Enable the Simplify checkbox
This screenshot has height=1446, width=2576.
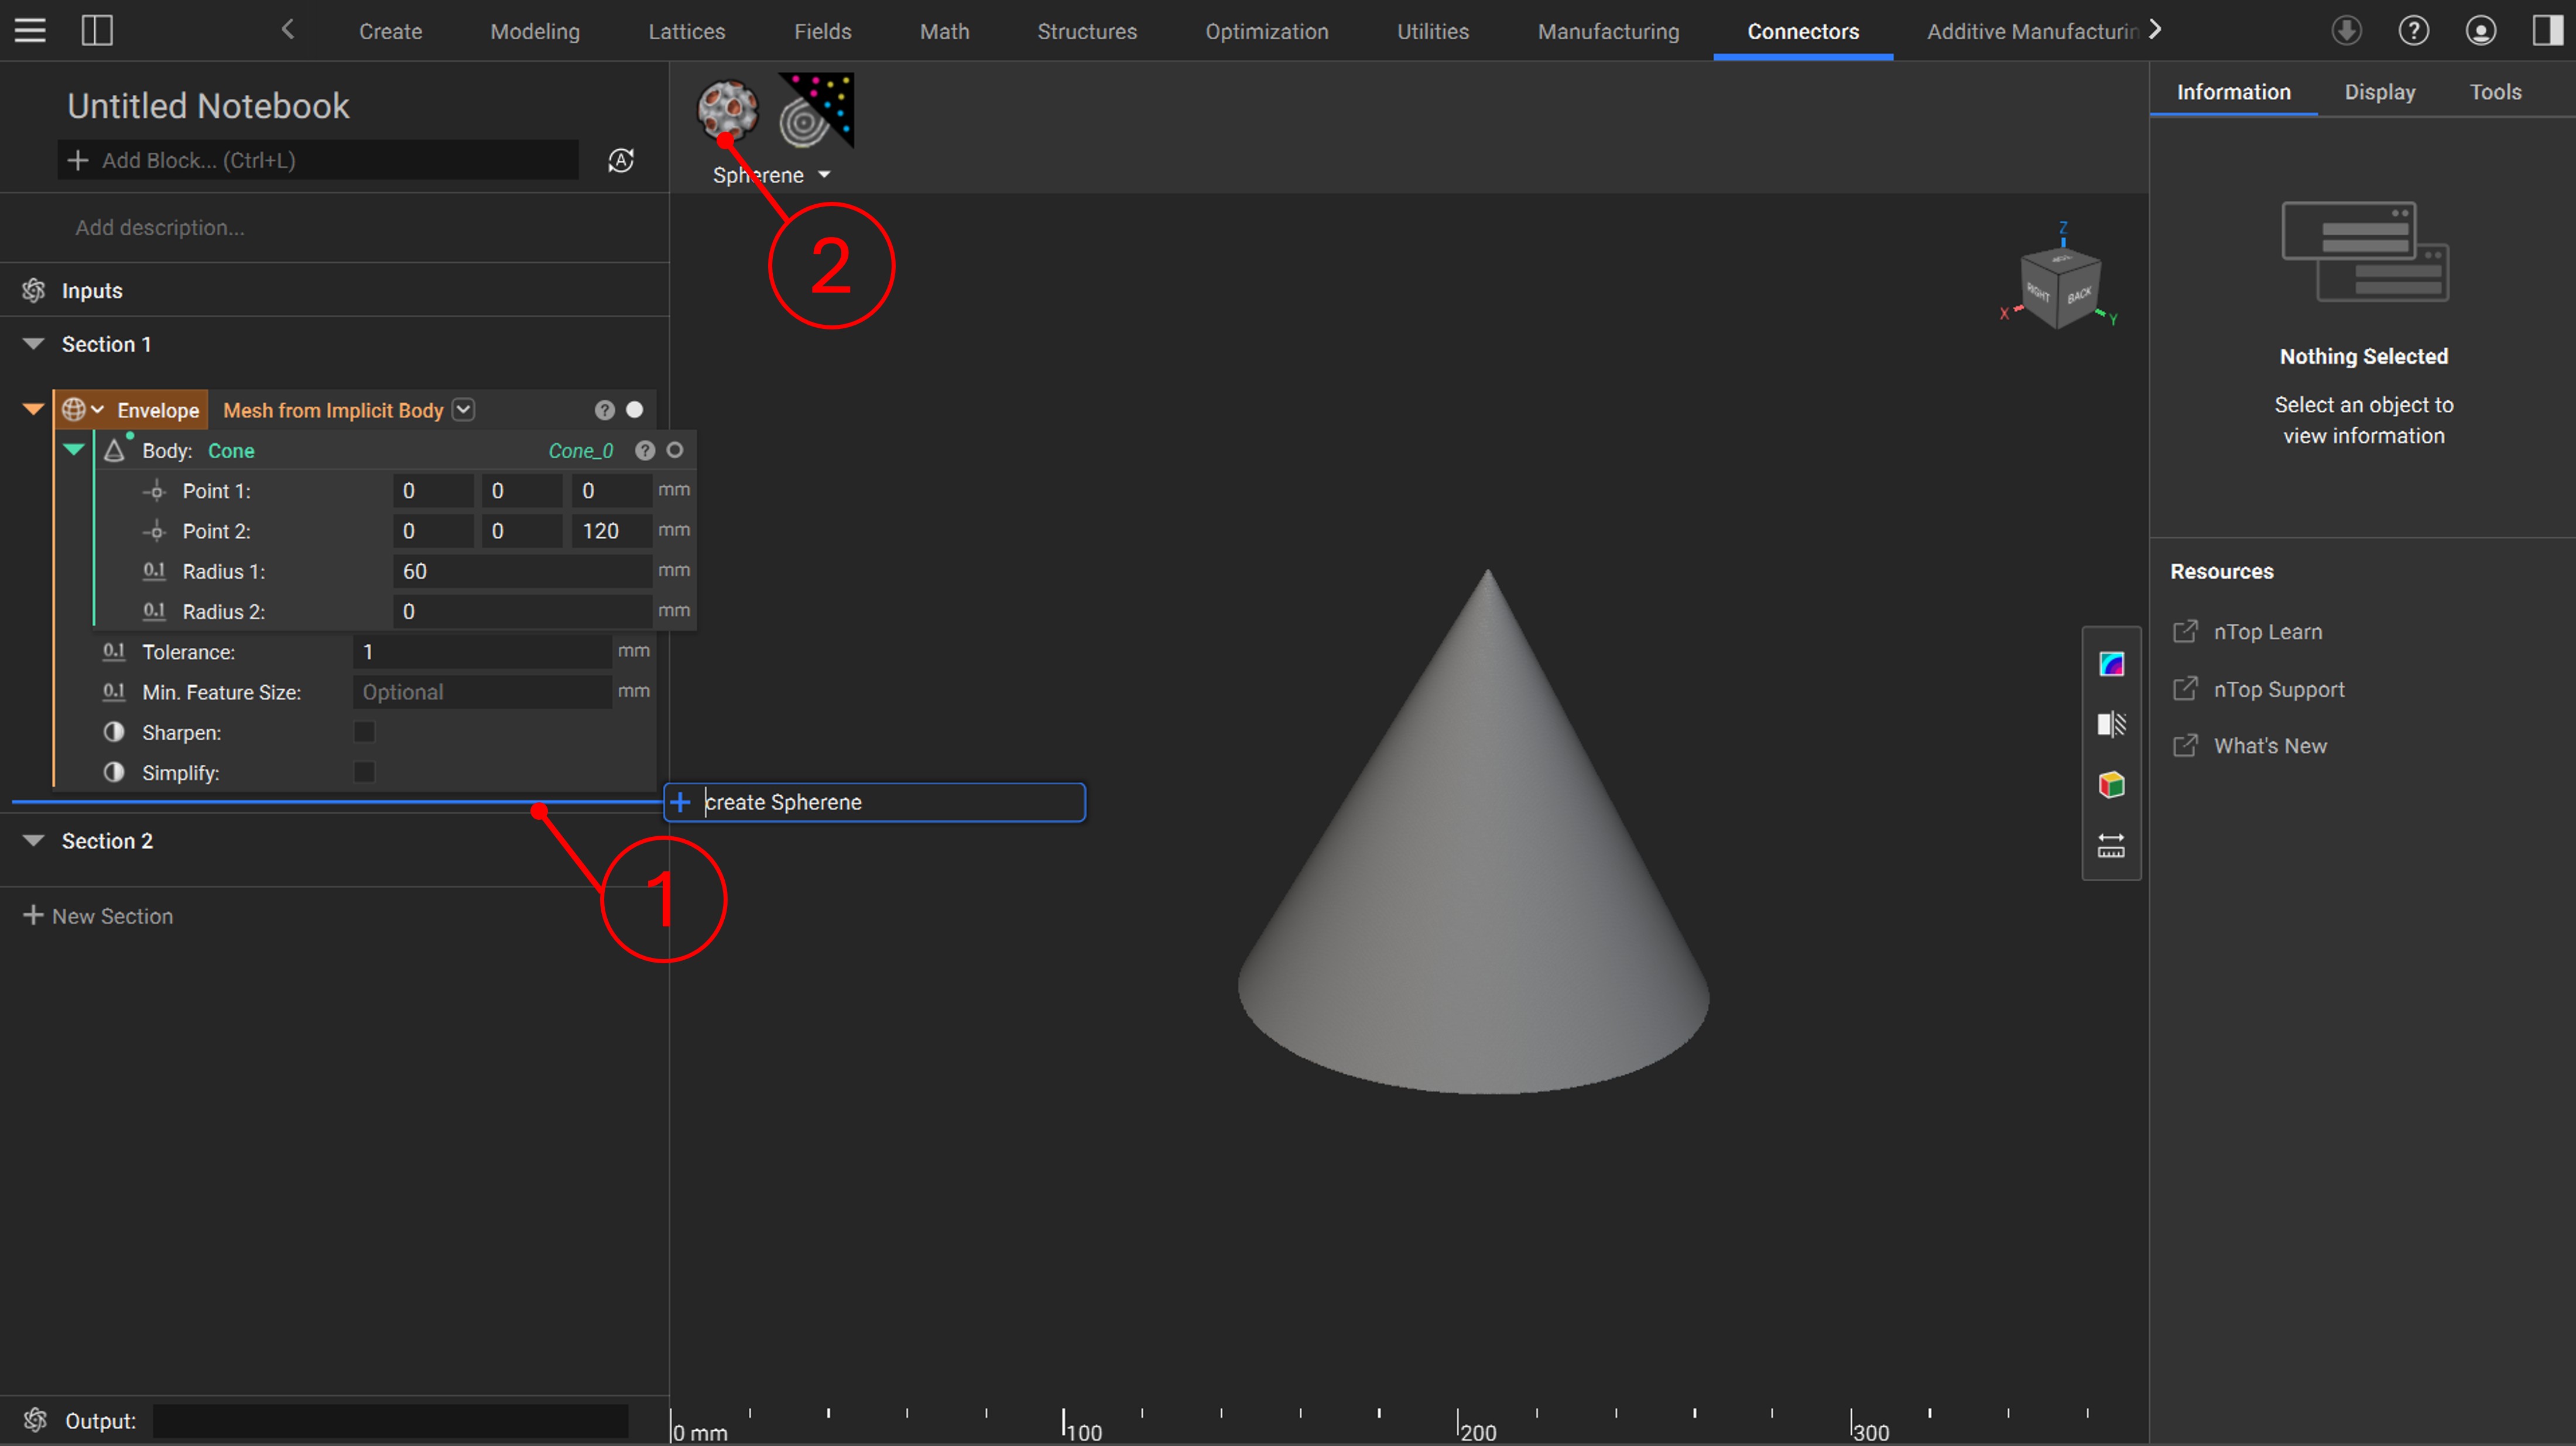(x=364, y=772)
